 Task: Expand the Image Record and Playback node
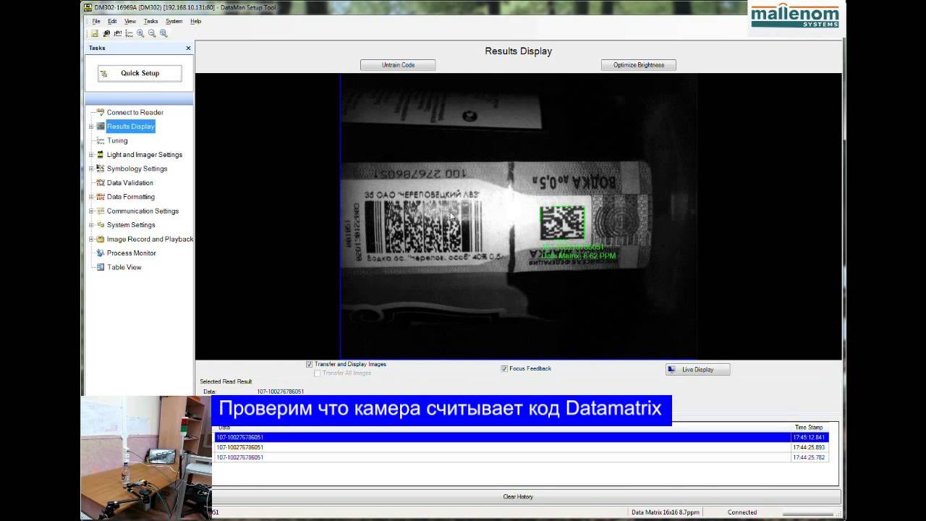91,240
